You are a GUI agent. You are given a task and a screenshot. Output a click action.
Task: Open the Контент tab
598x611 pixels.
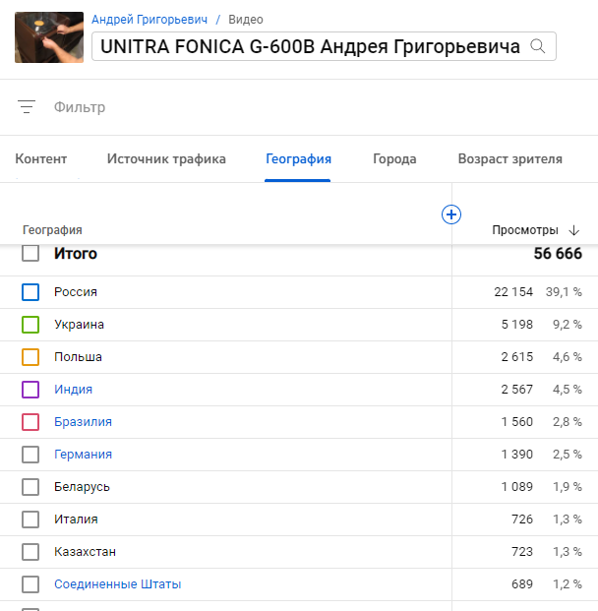click(x=41, y=159)
